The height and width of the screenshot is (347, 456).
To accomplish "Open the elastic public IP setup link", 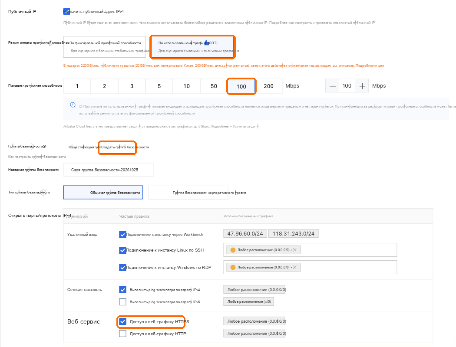I will pyautogui.click(x=331, y=23).
